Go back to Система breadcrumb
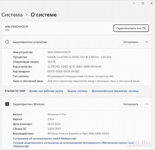Image resolution: width=155 pixels, height=150 pixels. click(x=12, y=15)
